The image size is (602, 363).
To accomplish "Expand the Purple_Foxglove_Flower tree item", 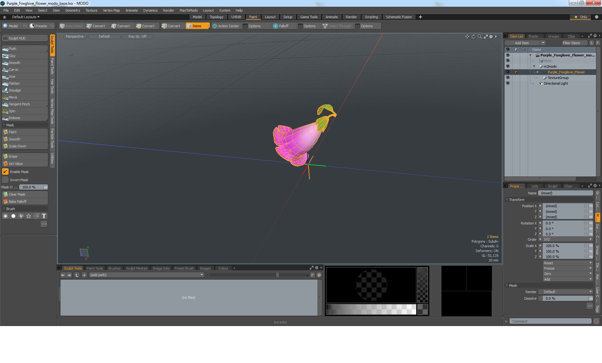I will [x=538, y=72].
